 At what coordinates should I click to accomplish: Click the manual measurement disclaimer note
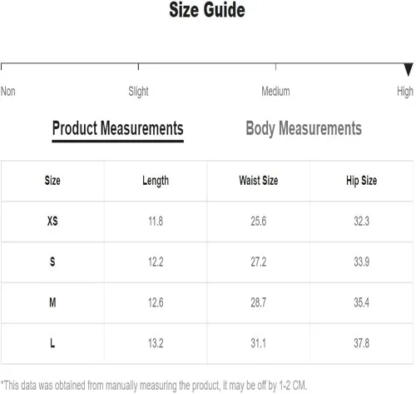tap(154, 386)
